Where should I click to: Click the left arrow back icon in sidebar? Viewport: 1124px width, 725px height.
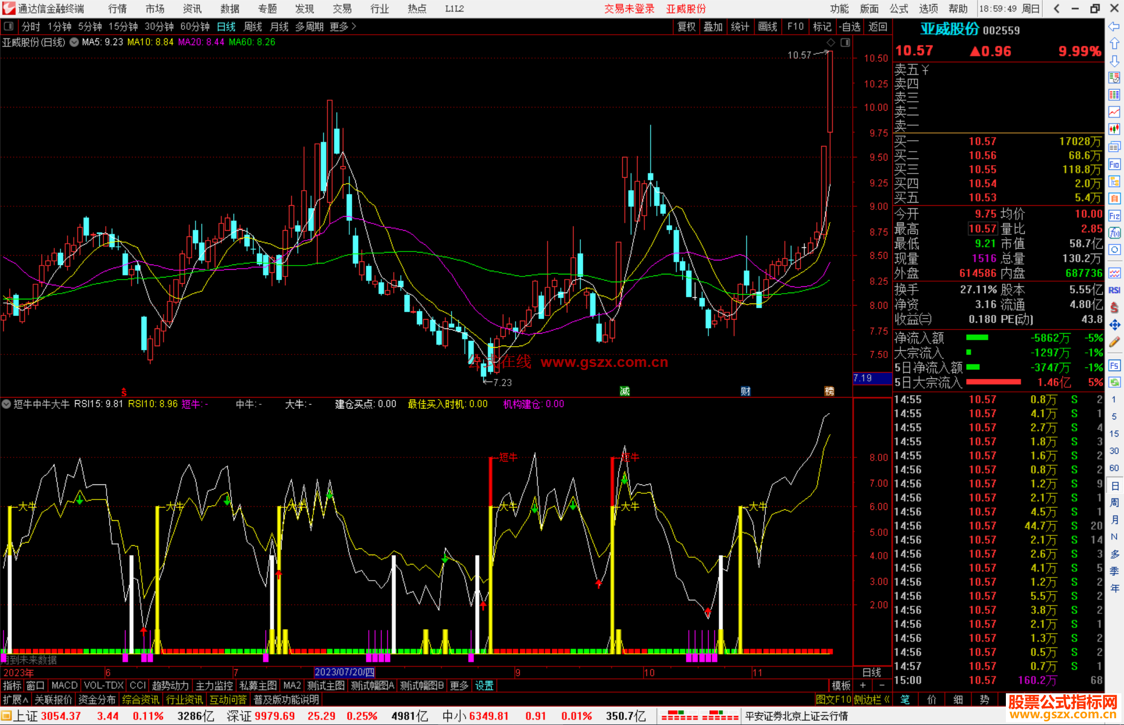pos(1114,27)
